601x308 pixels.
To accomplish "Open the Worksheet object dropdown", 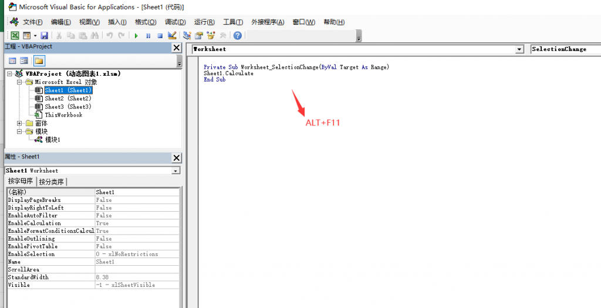I will point(519,49).
